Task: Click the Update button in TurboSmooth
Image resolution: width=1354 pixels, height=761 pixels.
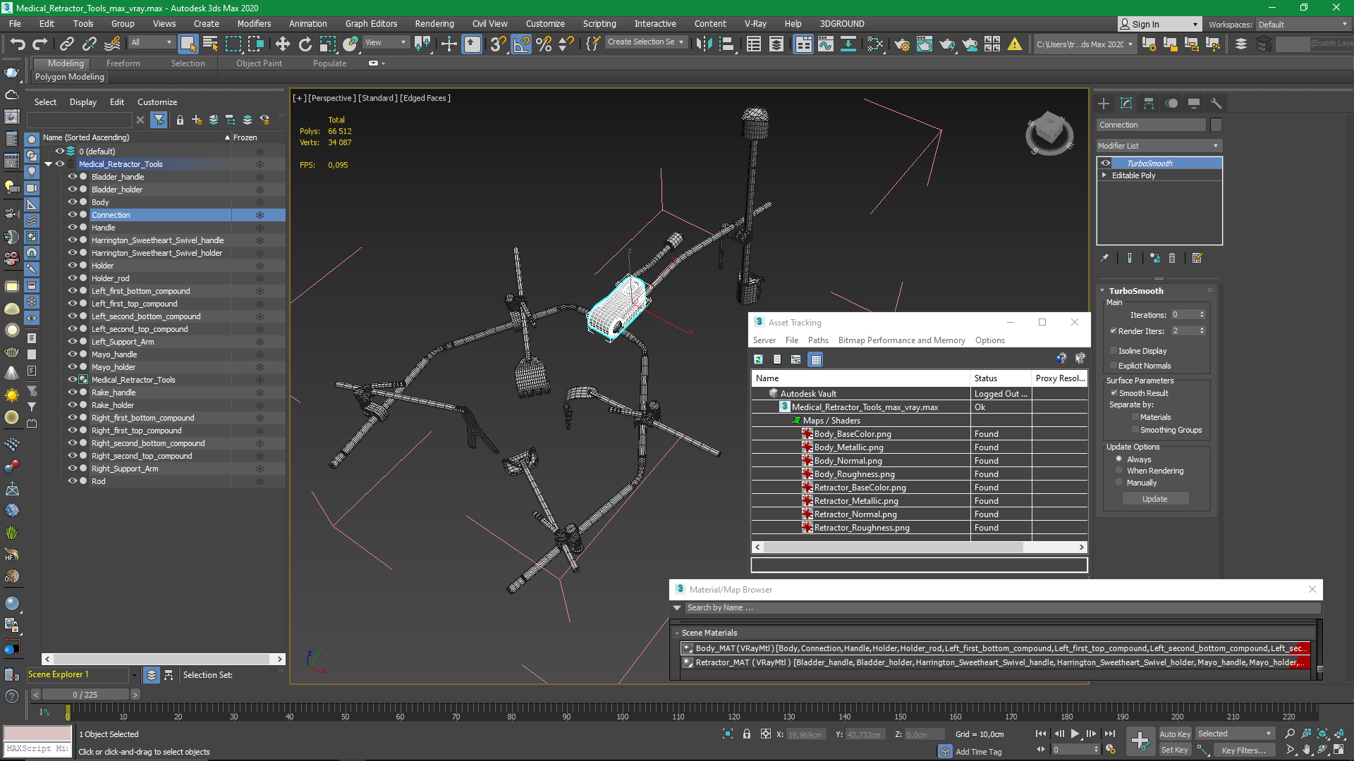Action: pyautogui.click(x=1155, y=499)
